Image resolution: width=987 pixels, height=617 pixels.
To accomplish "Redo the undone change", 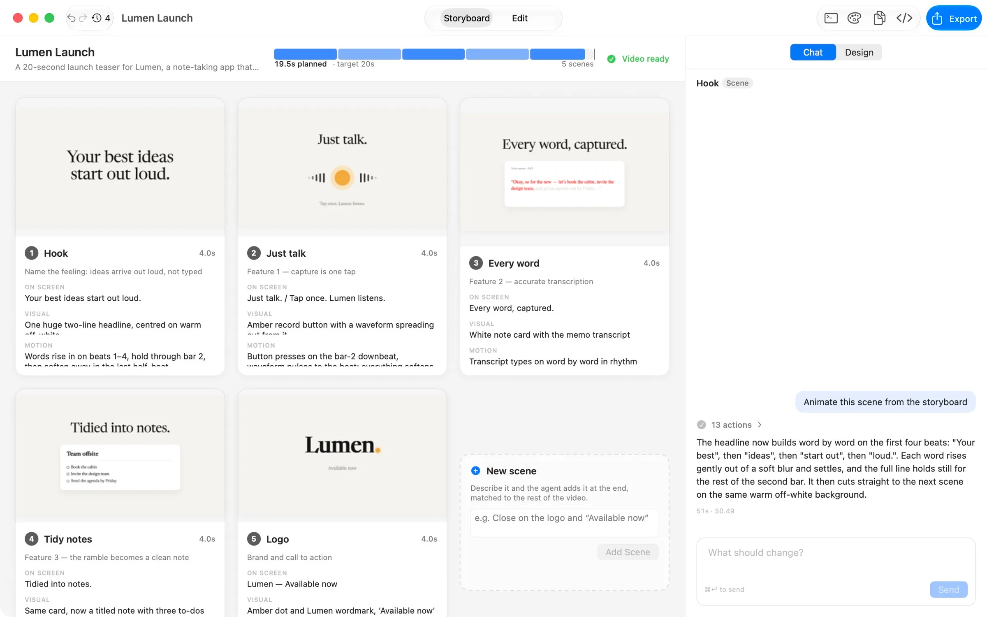I will tap(83, 18).
